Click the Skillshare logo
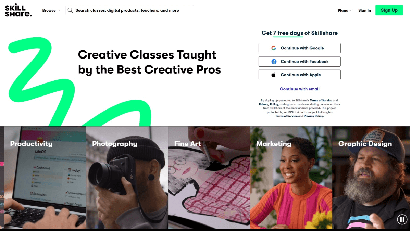 [18, 10]
